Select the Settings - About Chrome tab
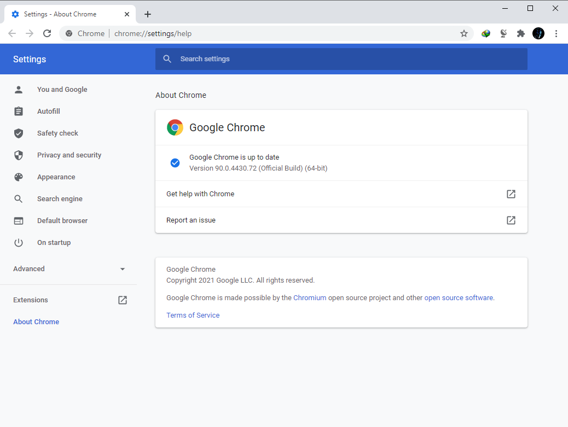Image resolution: width=568 pixels, height=427 pixels. pos(71,14)
